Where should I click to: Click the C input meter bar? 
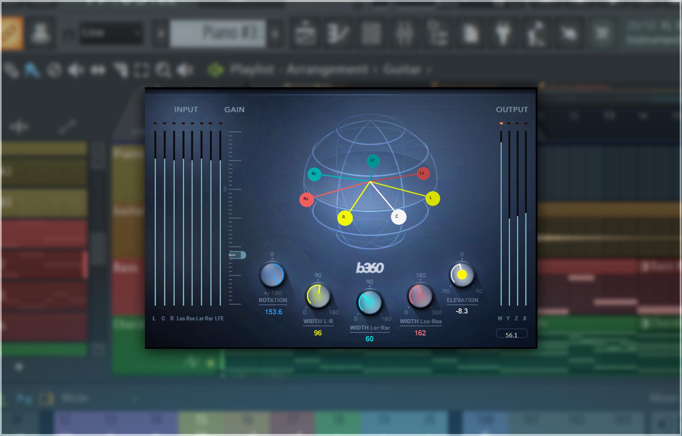point(164,218)
